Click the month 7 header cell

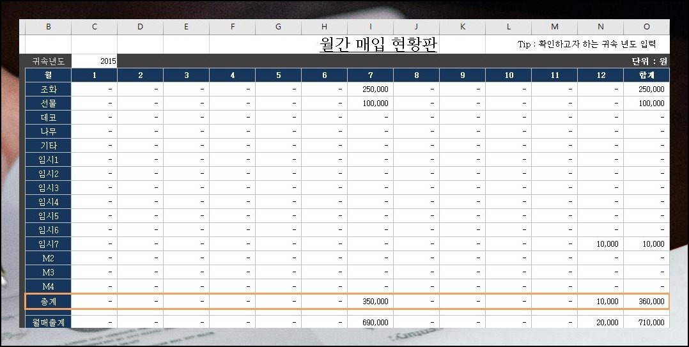[x=371, y=75]
